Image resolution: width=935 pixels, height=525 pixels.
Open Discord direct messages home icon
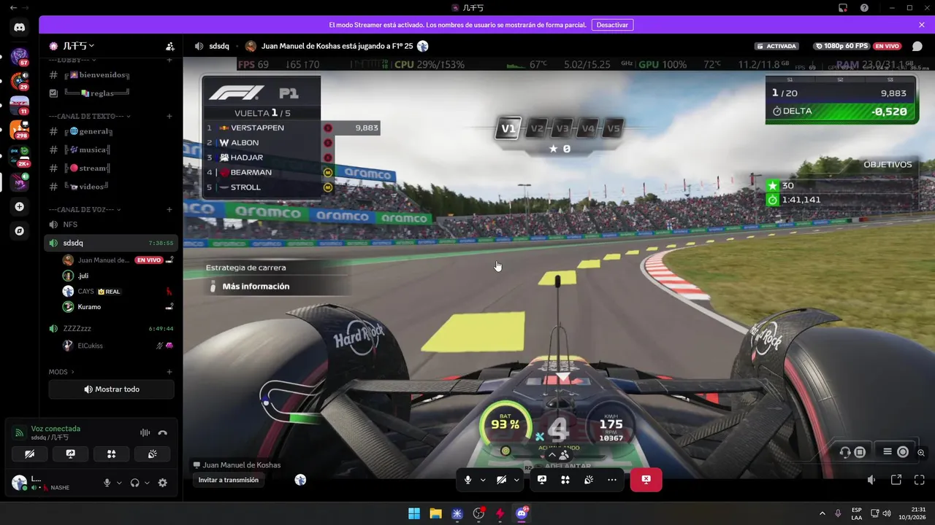tap(19, 28)
